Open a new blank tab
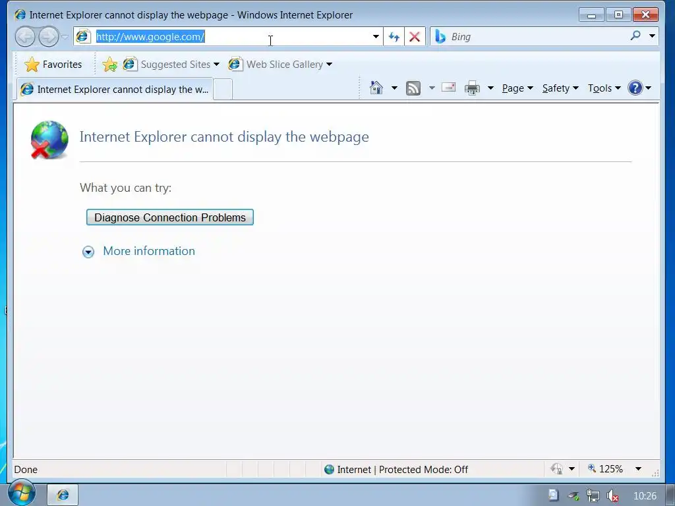Screen dimensions: 675x506 (223, 90)
